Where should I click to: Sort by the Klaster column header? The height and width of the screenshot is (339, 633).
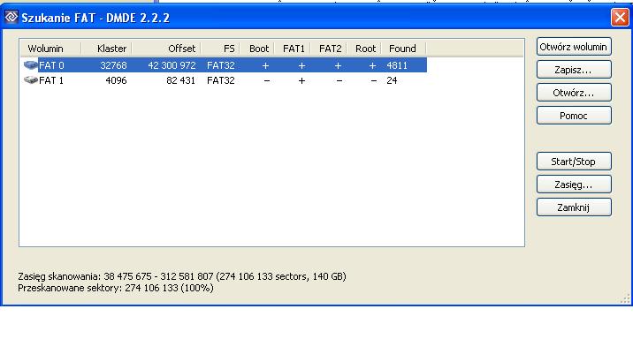point(107,49)
